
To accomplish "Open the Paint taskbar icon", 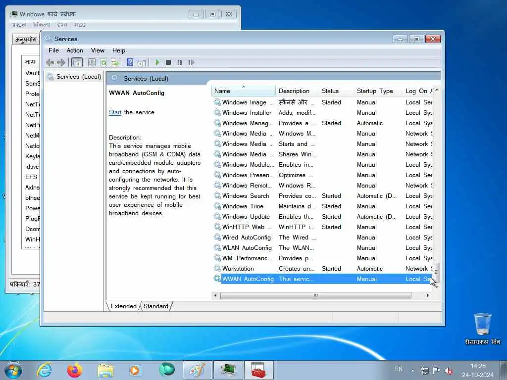I will [198, 370].
